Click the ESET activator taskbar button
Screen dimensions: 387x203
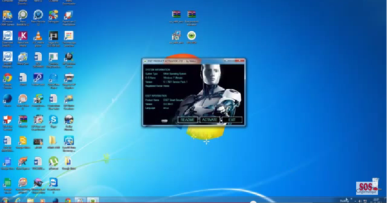pyautogui.click(x=92, y=200)
